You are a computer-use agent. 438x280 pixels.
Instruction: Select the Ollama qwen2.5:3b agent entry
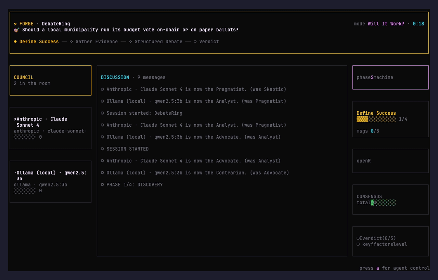click(50, 181)
